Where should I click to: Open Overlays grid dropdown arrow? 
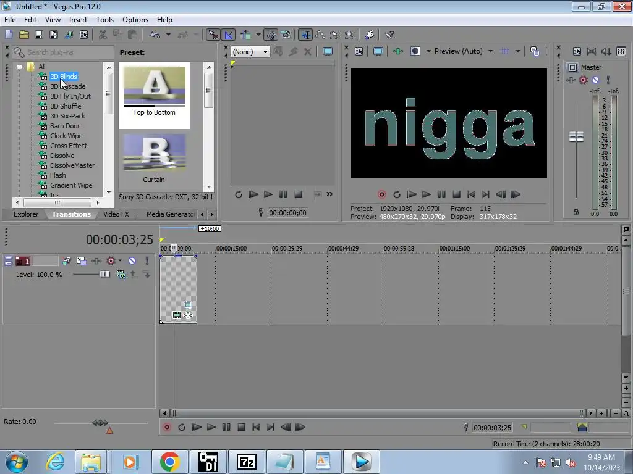click(x=518, y=51)
